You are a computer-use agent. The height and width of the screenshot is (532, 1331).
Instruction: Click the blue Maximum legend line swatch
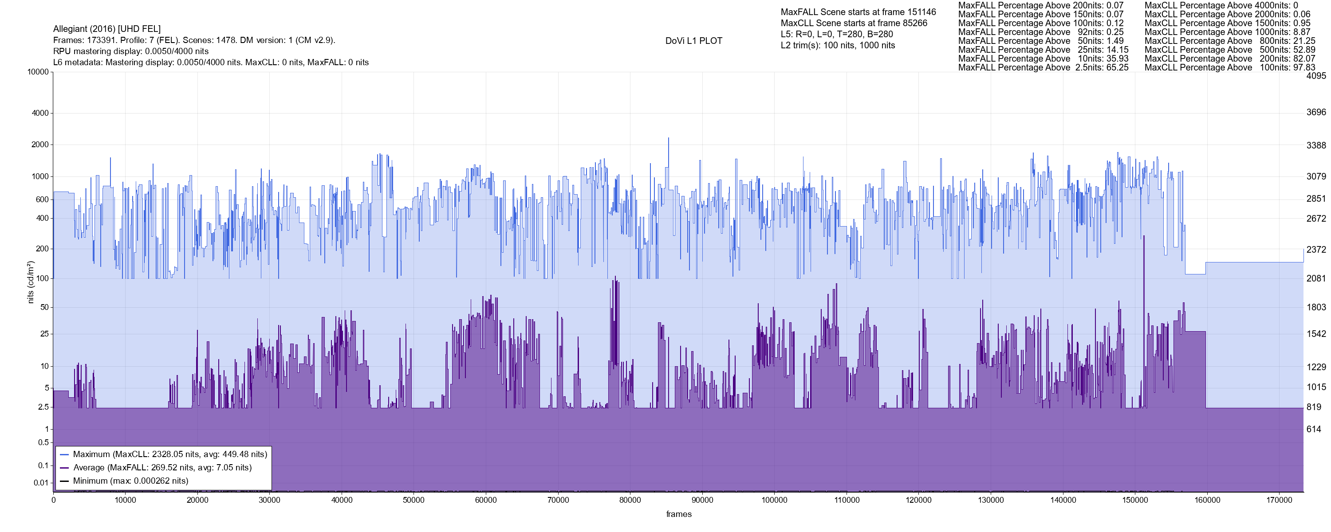[64, 455]
